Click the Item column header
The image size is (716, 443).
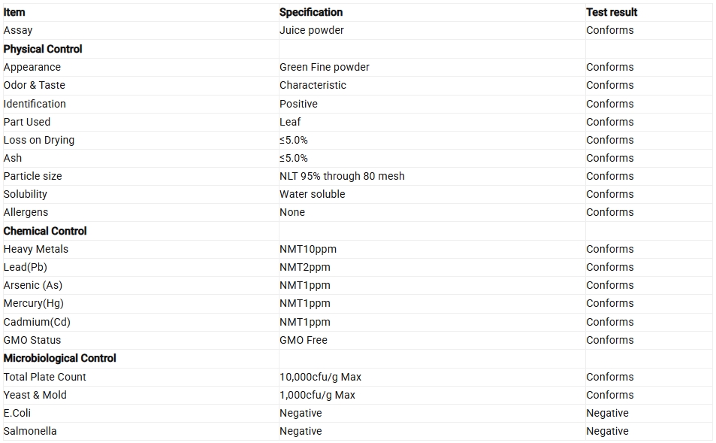tap(14, 12)
